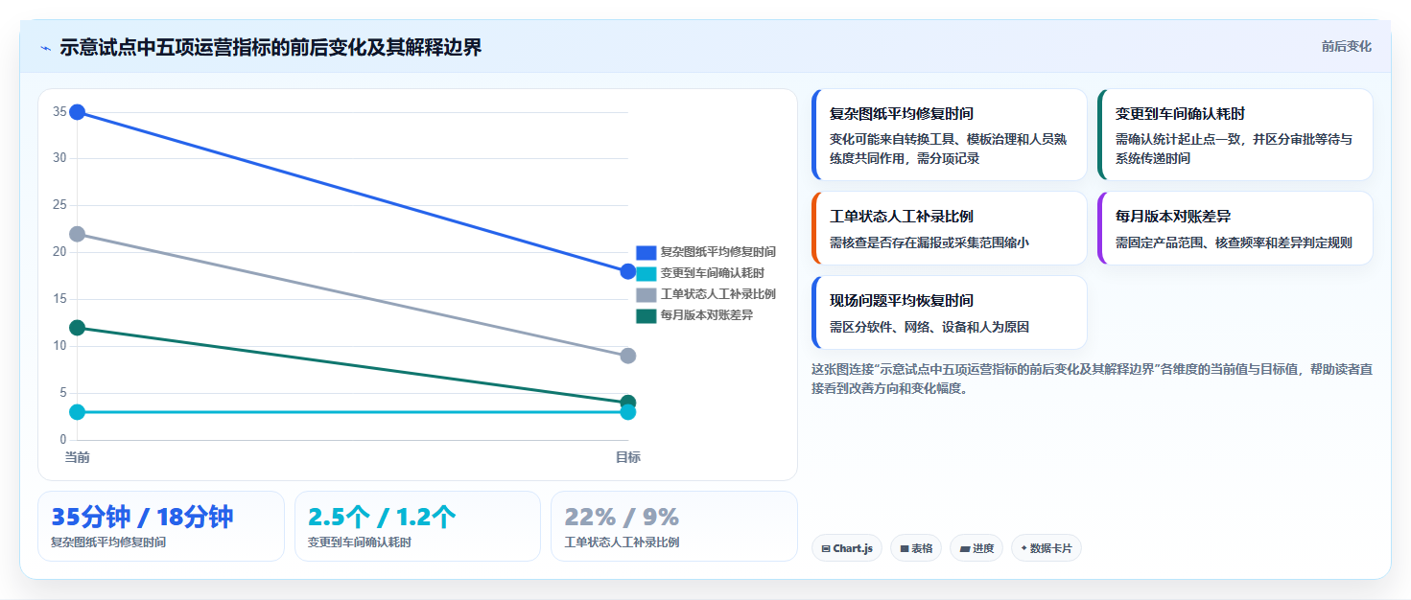Click the dark green data point at 12 (当前)
Viewport: 1411px width, 600px height.
click(78, 328)
